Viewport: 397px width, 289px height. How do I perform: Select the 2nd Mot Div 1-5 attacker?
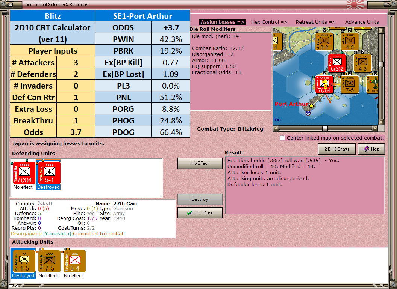pos(24,262)
